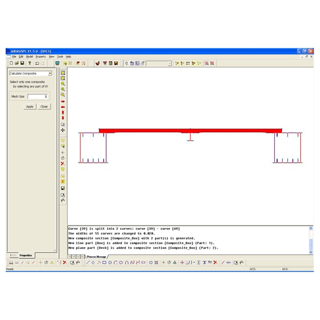This screenshot has width=320, height=320.
Task: Click the red pan down arrow
Action: coord(63,118)
